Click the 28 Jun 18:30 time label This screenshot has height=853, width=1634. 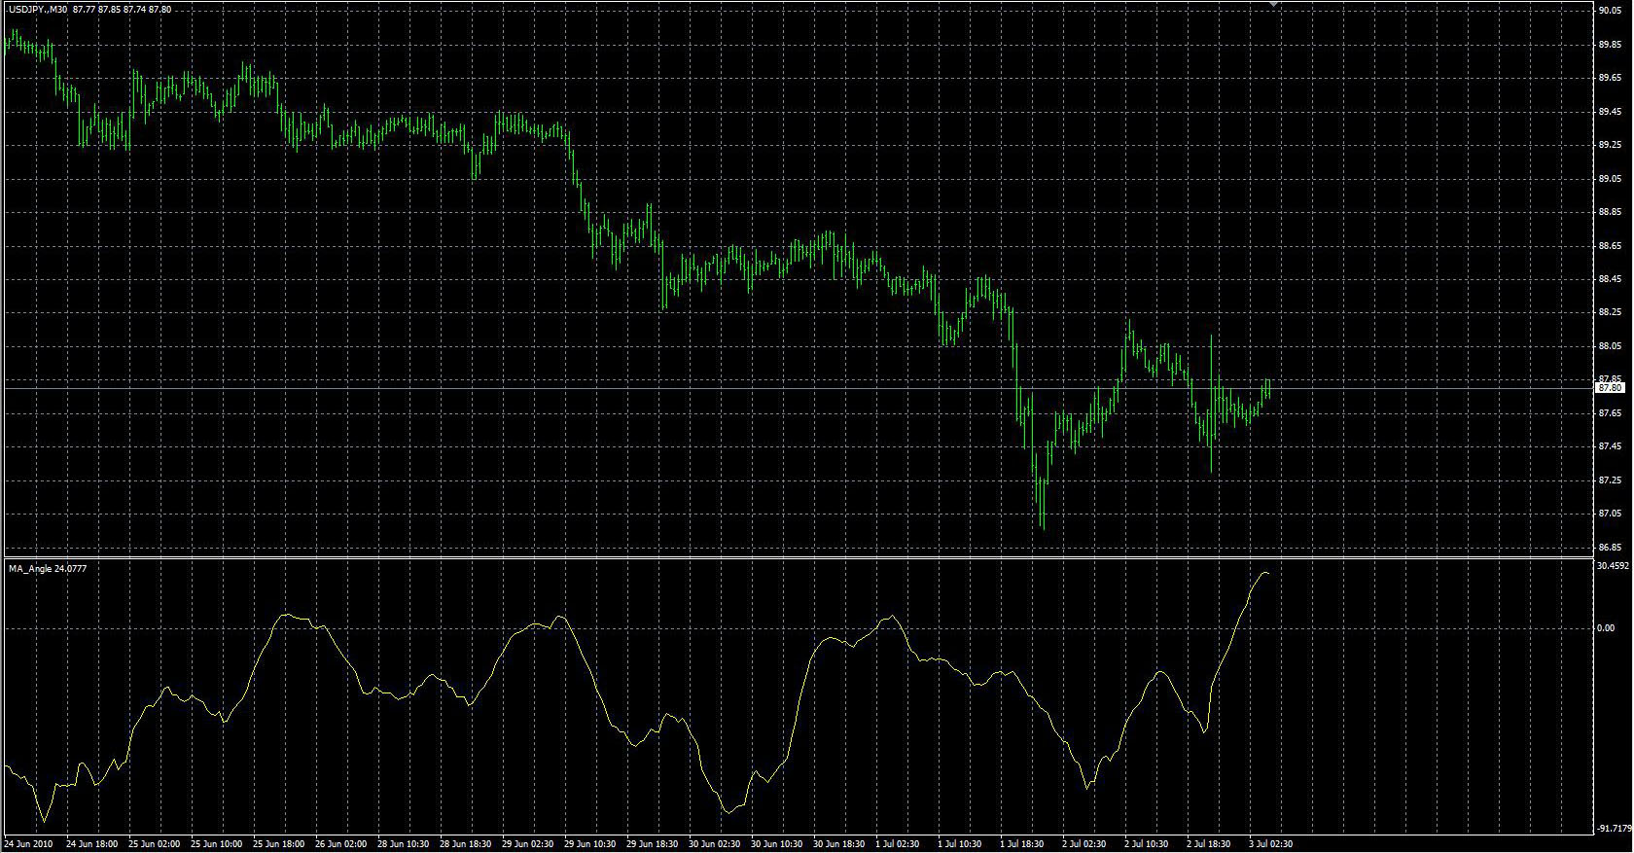click(465, 844)
